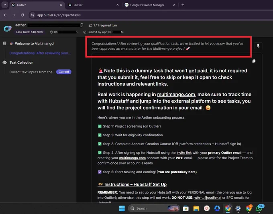Click the required turn chat bubble icon
273x214 pixels.
91,25
